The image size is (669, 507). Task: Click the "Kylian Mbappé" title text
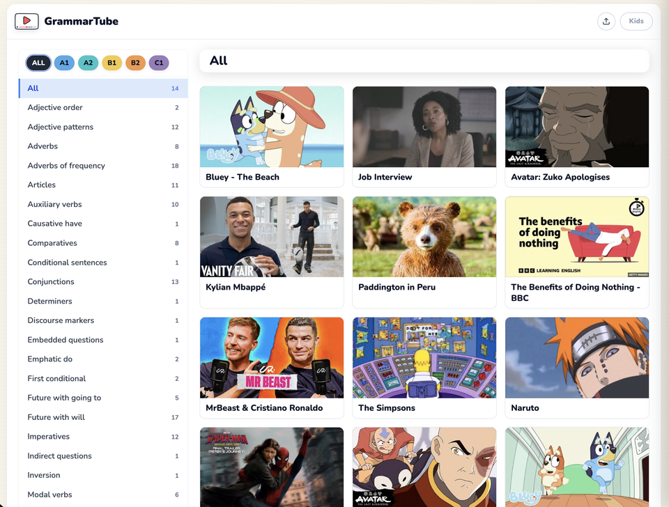click(236, 287)
